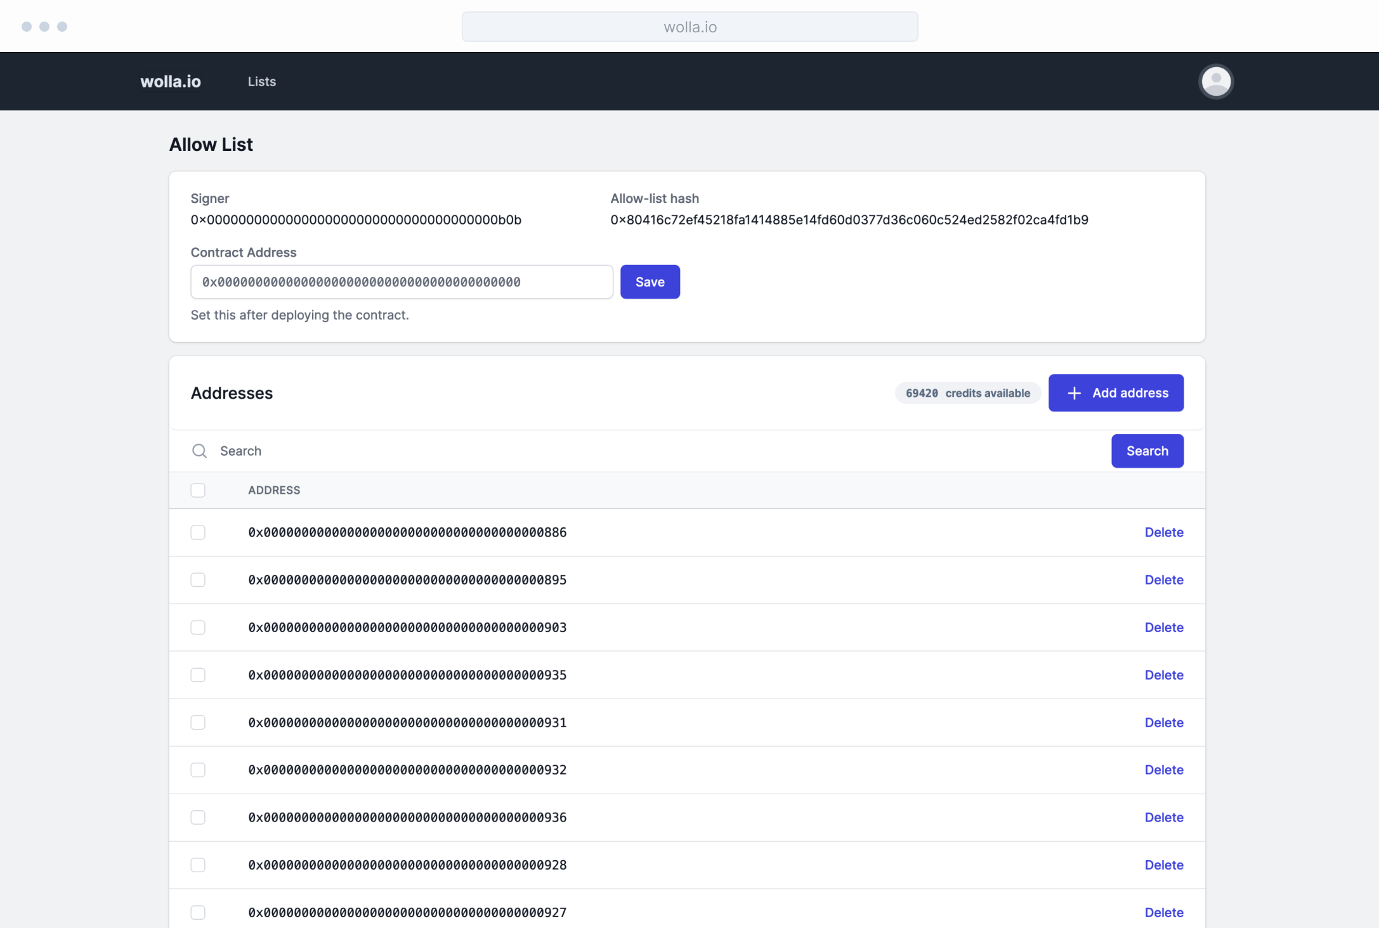
Task: Click the wolla.io logo in the navbar
Action: (x=170, y=82)
